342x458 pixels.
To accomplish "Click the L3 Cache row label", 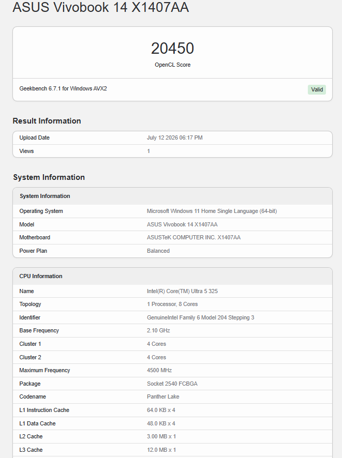I will click(x=31, y=450).
